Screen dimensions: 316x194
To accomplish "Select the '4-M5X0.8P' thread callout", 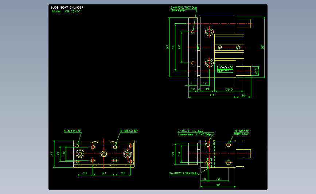I will [129, 131].
